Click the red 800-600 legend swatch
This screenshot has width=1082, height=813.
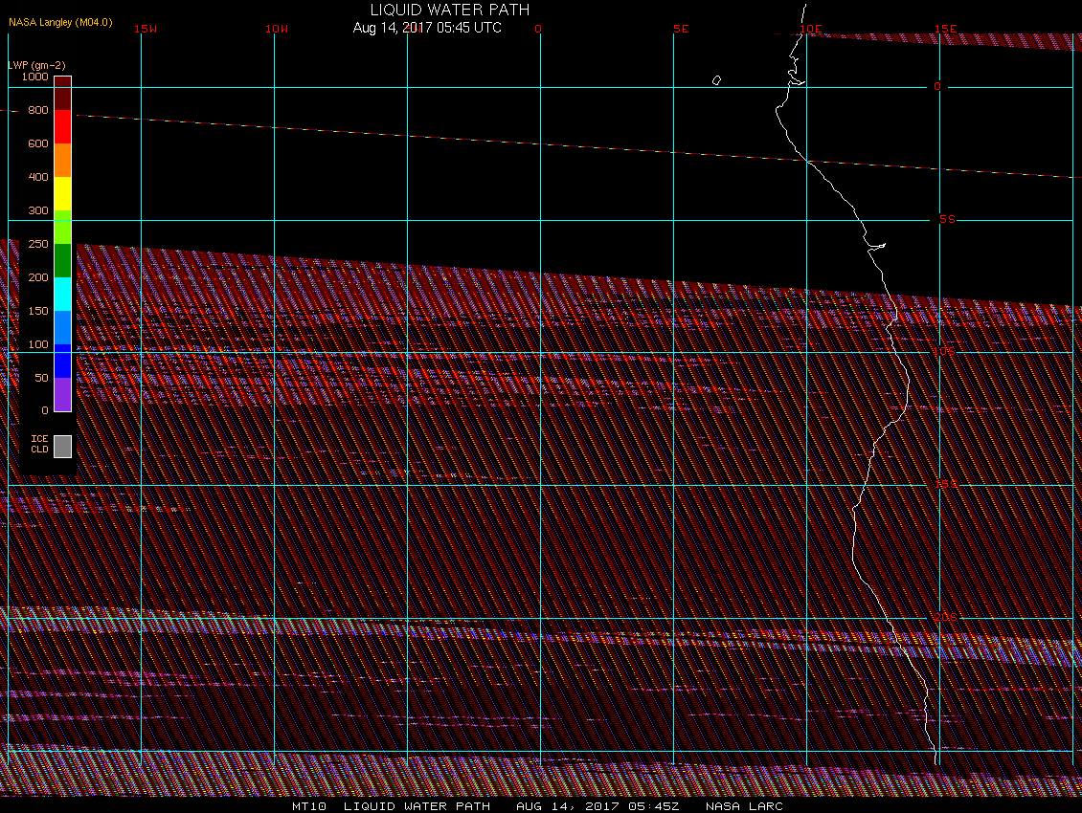63,127
